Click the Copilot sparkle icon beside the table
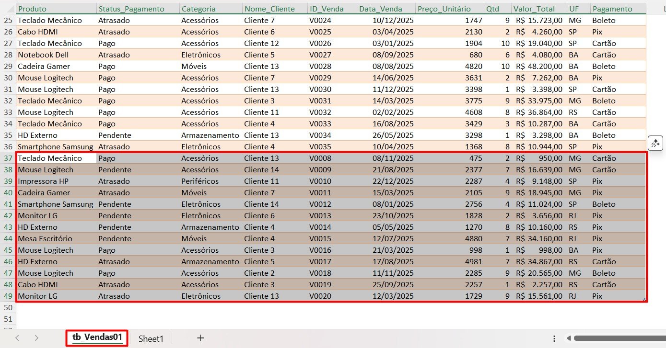This screenshot has width=666, height=348. tap(655, 143)
